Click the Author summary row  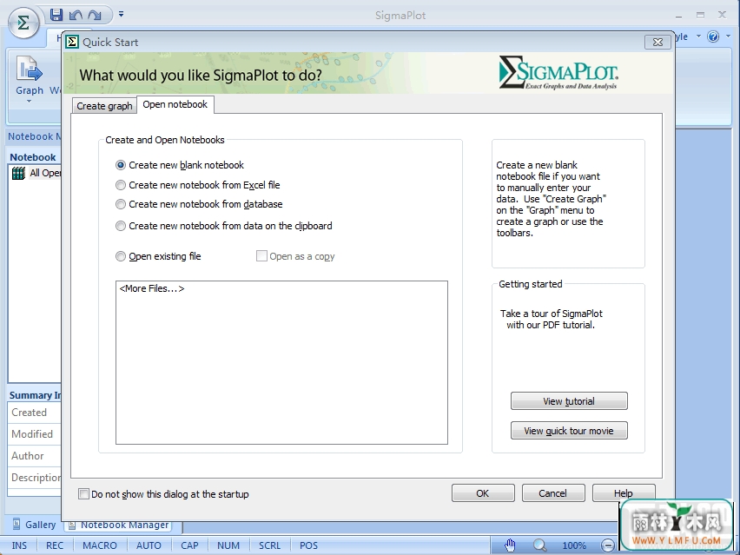click(x=34, y=456)
